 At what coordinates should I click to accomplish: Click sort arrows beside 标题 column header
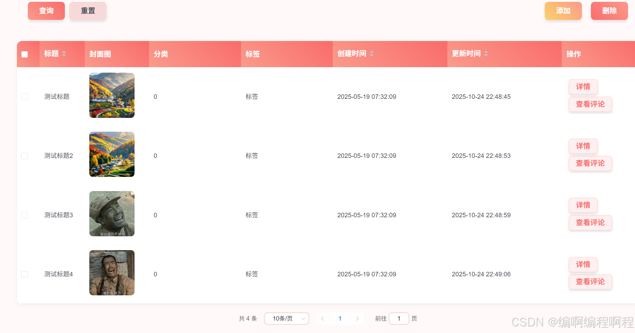point(64,54)
